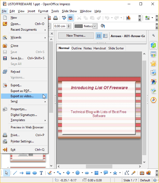Open the Undo history dropdown arrow
159x183 pixels.
112,18
